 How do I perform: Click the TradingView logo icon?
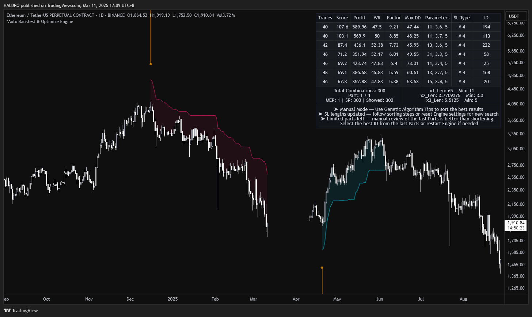[7, 310]
